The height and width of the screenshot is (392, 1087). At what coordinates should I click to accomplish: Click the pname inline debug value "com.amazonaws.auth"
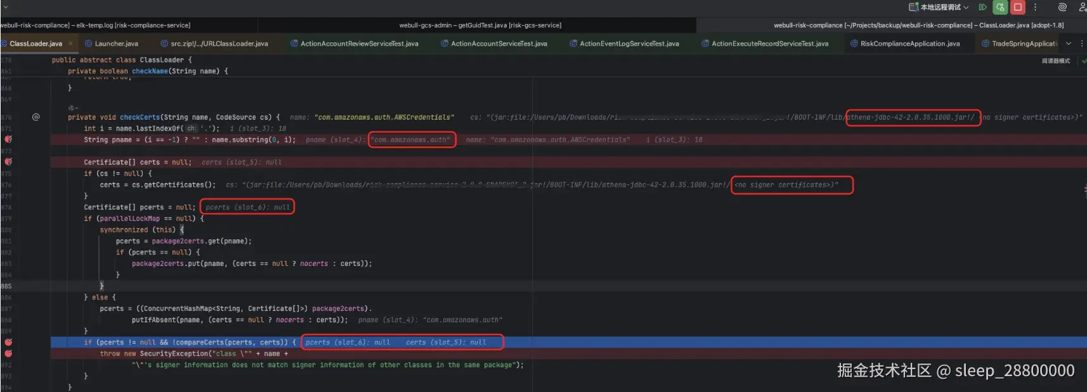pos(411,140)
